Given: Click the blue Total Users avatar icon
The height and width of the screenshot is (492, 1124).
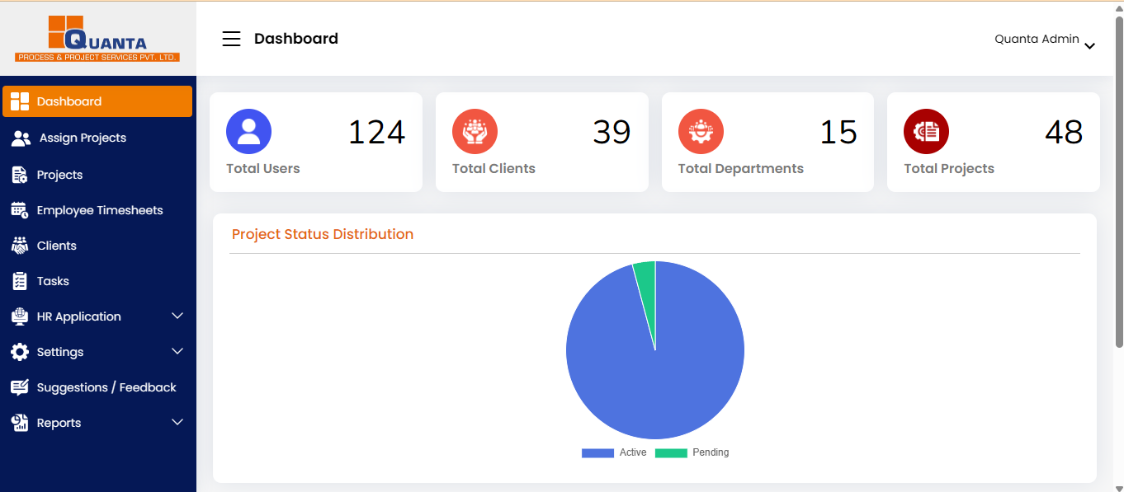Looking at the screenshot, I should tap(248, 131).
